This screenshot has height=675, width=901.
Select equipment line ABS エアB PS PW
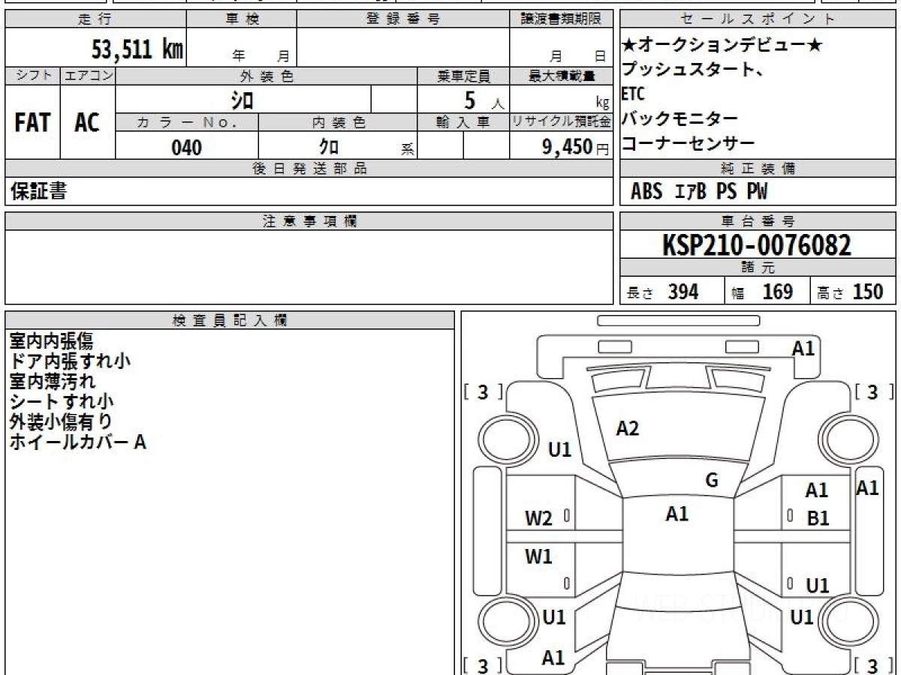coord(699,192)
